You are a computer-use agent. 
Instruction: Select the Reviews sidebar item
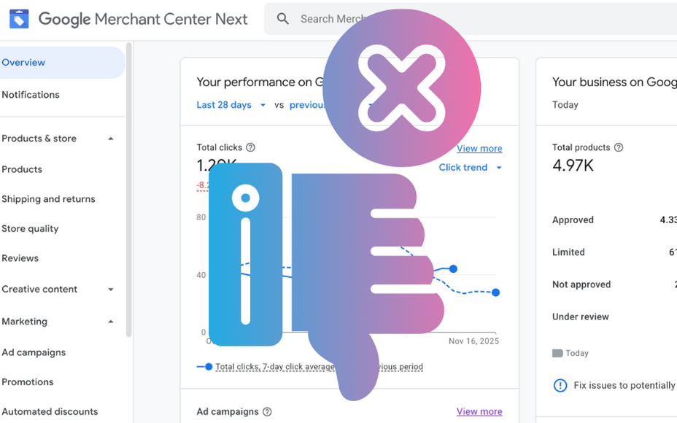point(20,257)
